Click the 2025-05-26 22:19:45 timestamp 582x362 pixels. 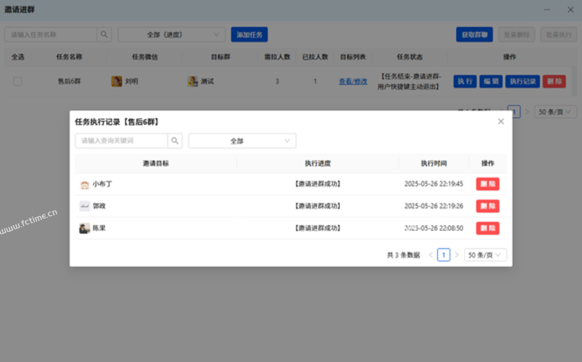(434, 184)
